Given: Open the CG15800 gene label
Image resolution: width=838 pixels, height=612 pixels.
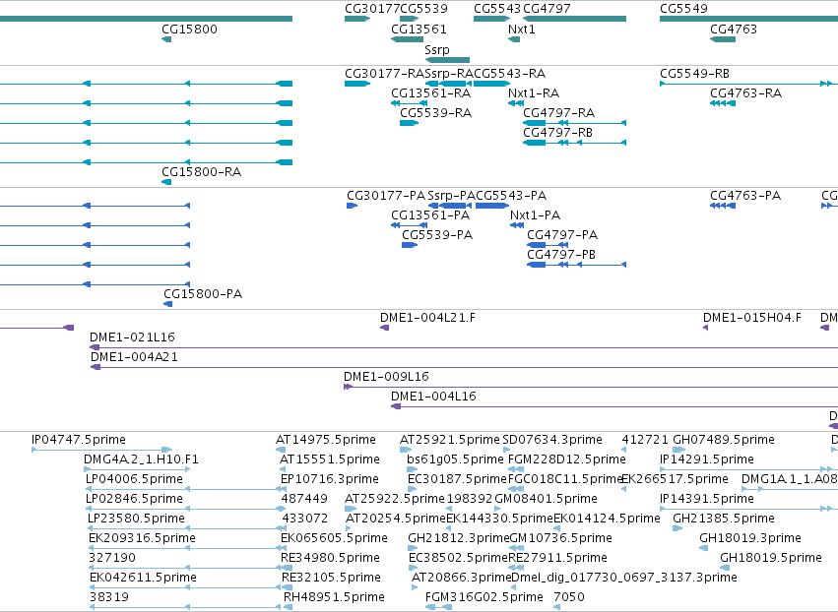Looking at the screenshot, I should [190, 29].
